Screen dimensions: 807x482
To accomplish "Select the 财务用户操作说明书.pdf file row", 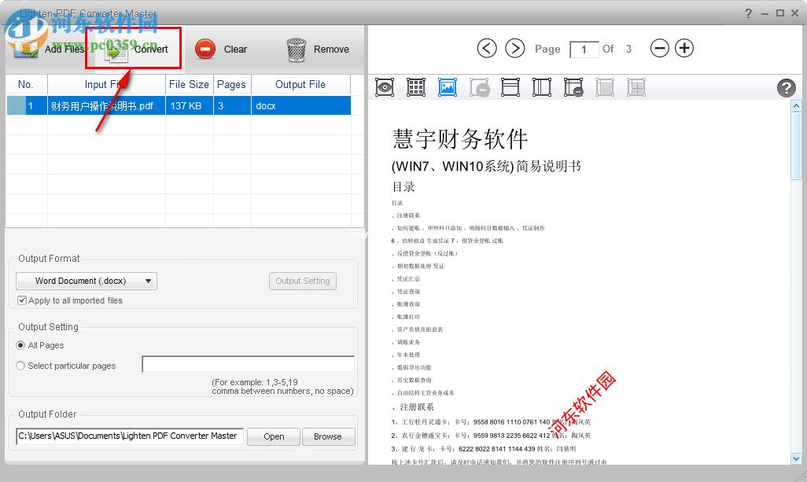I will (178, 106).
